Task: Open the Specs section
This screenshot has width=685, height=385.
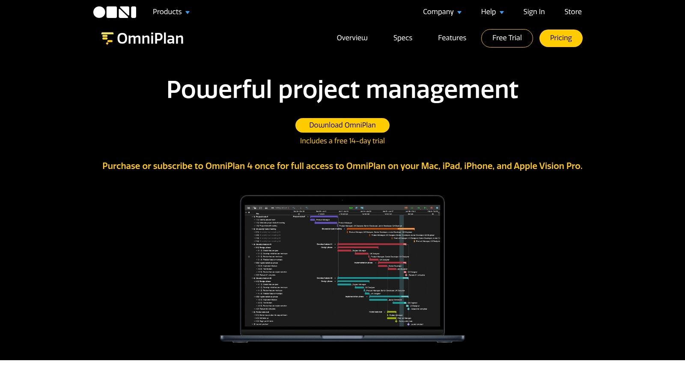Action: 402,38
